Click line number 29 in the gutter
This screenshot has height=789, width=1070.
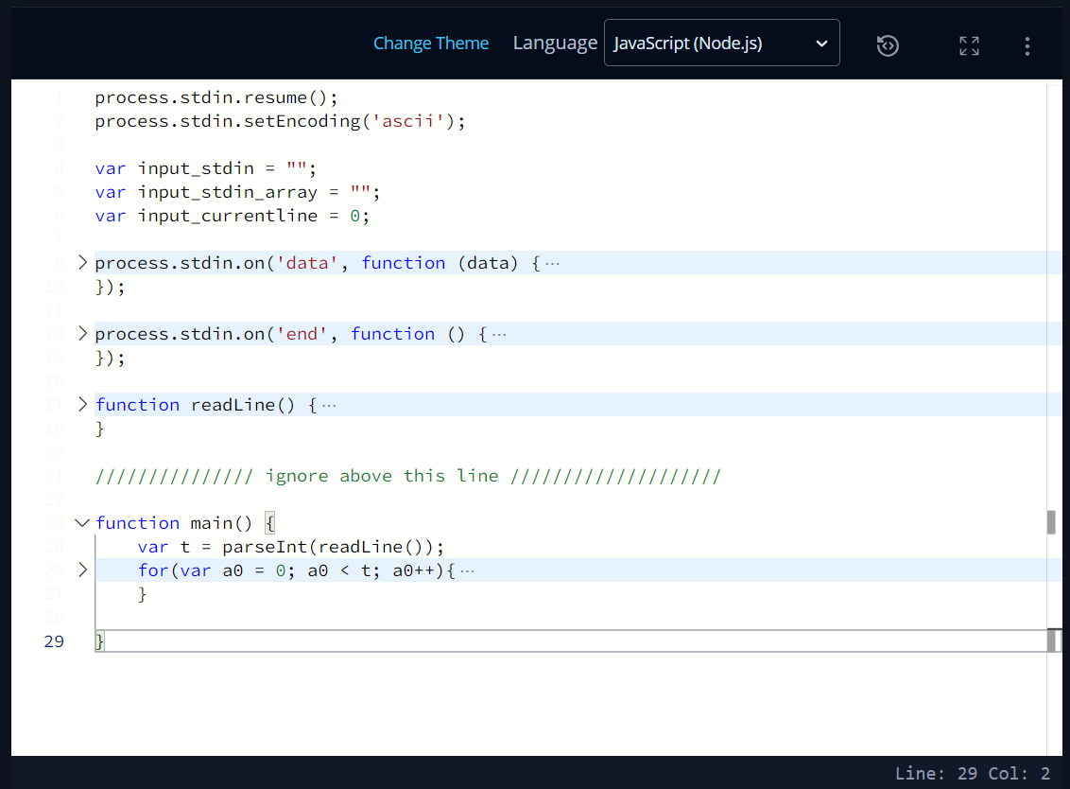pos(54,641)
